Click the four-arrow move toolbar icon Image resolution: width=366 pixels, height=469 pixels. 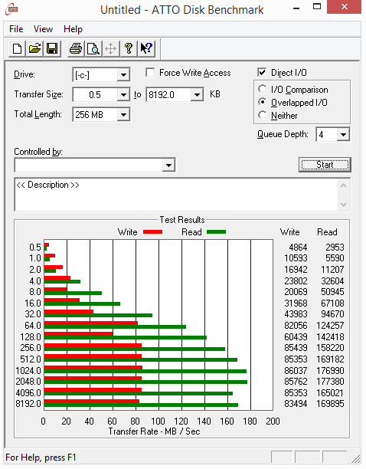111,48
